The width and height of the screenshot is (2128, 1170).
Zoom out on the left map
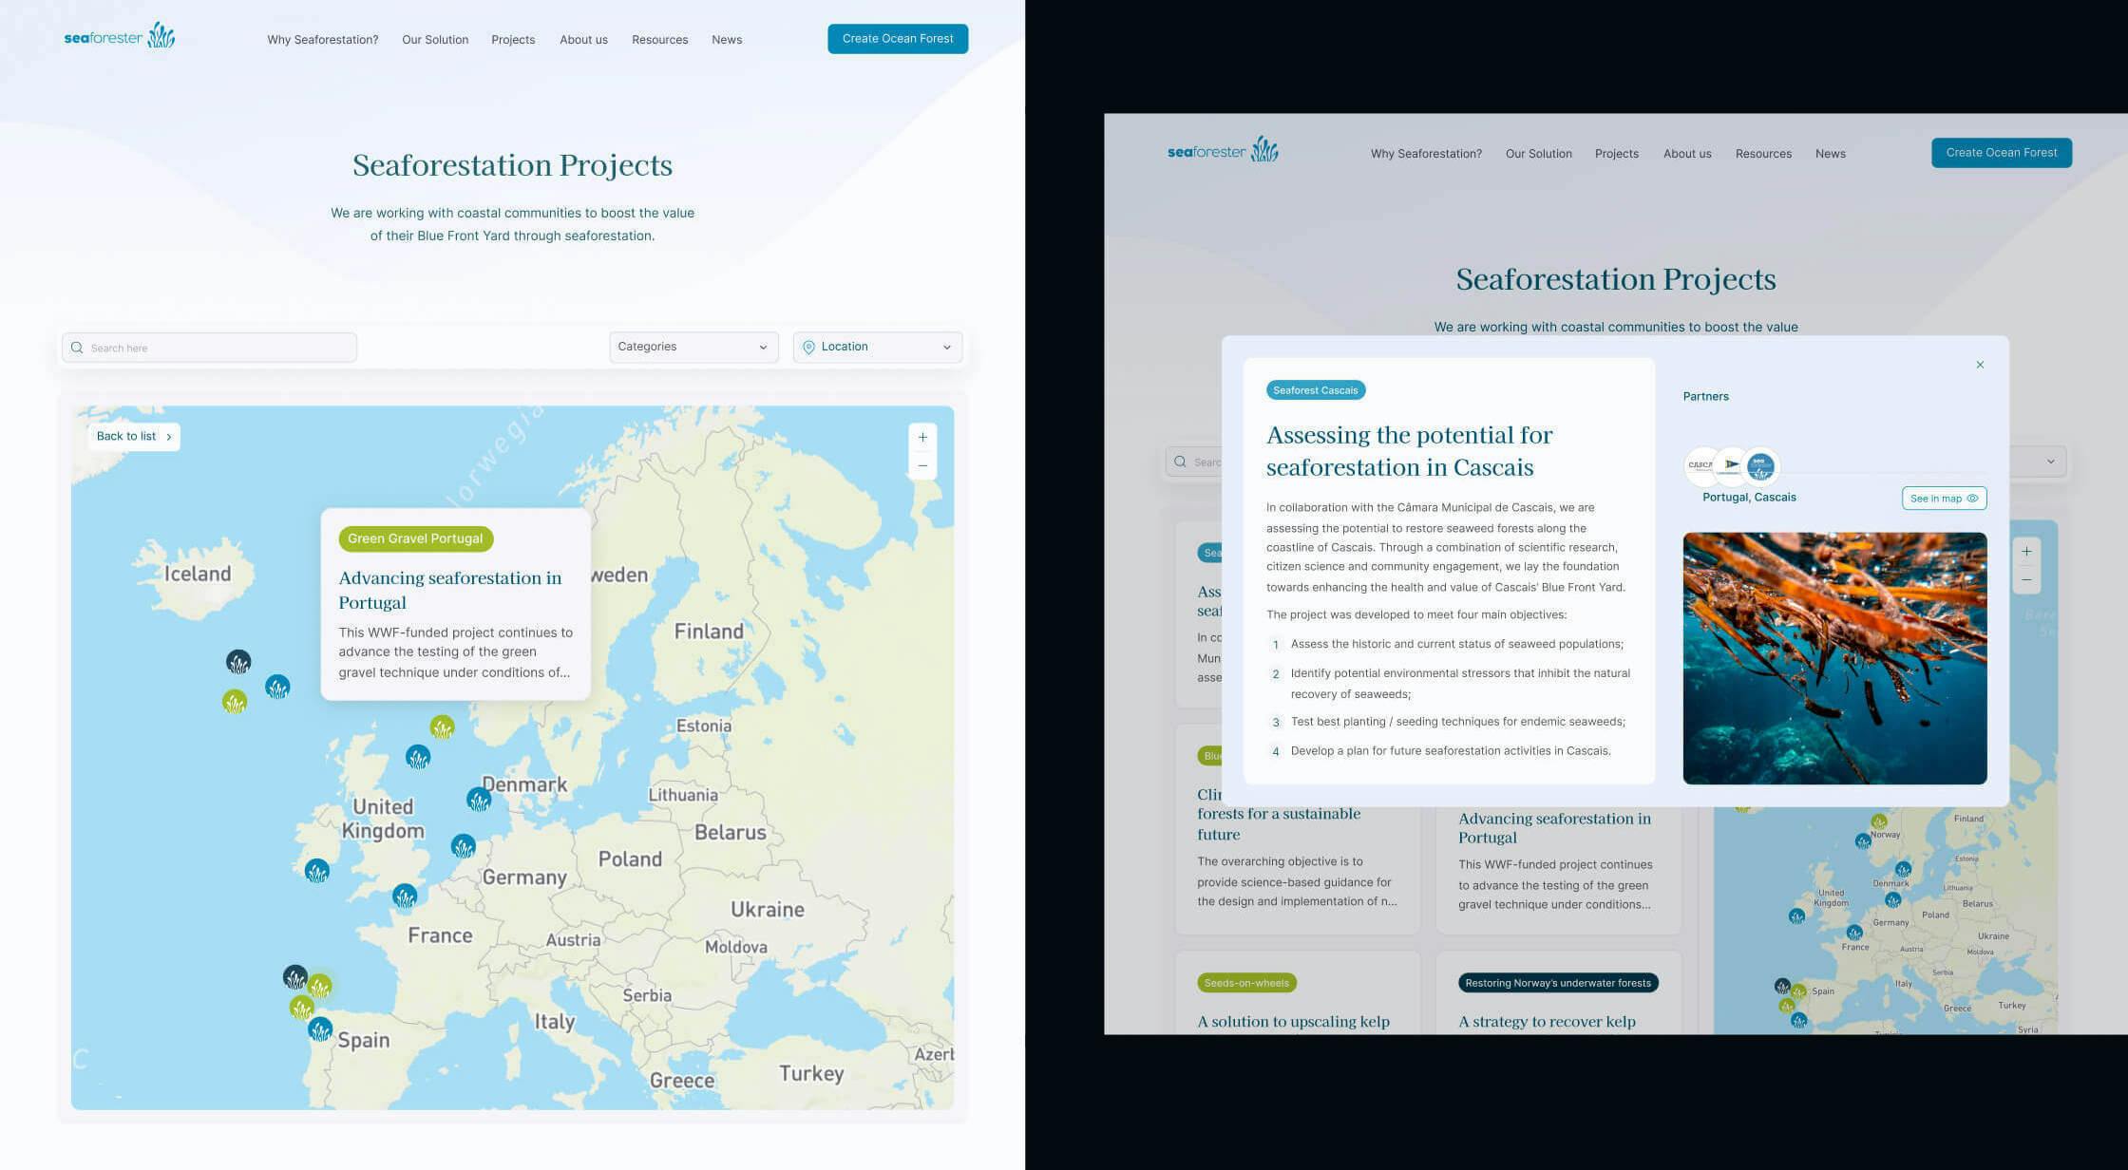click(921, 465)
